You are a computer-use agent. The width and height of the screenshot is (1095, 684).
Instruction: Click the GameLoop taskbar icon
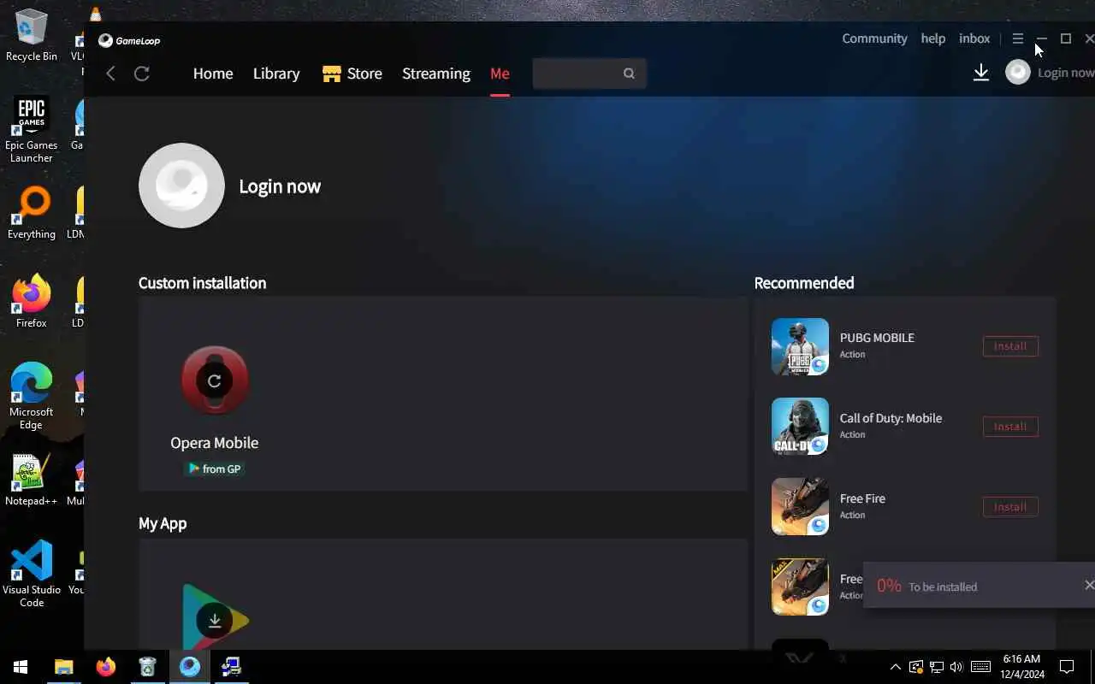(189, 667)
